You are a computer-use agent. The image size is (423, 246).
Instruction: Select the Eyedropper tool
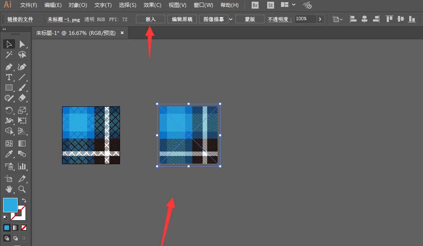pos(9,154)
